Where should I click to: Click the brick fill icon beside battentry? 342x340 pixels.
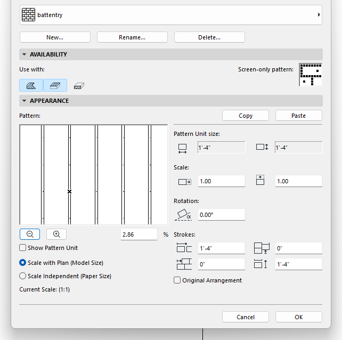click(28, 15)
